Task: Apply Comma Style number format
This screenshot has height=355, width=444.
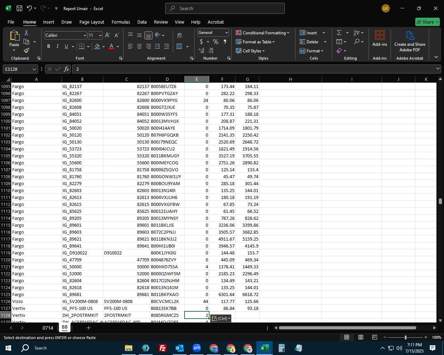Action: click(x=225, y=42)
